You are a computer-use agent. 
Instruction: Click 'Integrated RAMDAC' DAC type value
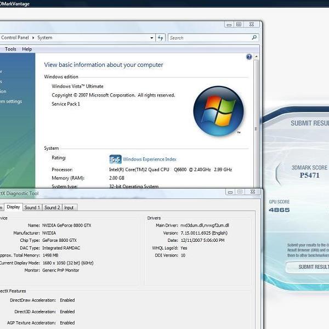click(x=61, y=248)
